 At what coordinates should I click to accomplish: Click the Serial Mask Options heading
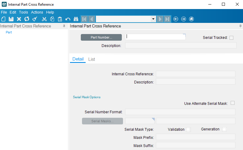(87, 97)
